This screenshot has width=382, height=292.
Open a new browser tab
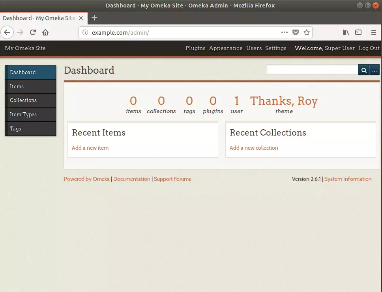point(94,18)
